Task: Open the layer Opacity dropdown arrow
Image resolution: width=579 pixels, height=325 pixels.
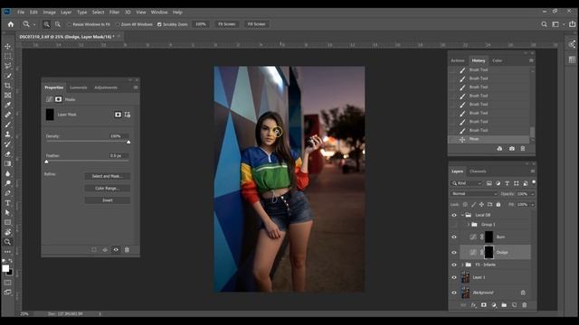Action: [533, 194]
